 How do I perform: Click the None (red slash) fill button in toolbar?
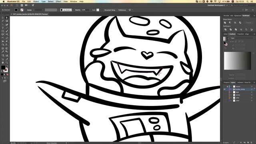click(x=8, y=74)
